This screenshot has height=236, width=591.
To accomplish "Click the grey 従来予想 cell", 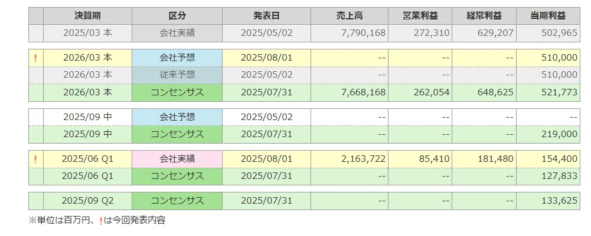I will (x=177, y=75).
